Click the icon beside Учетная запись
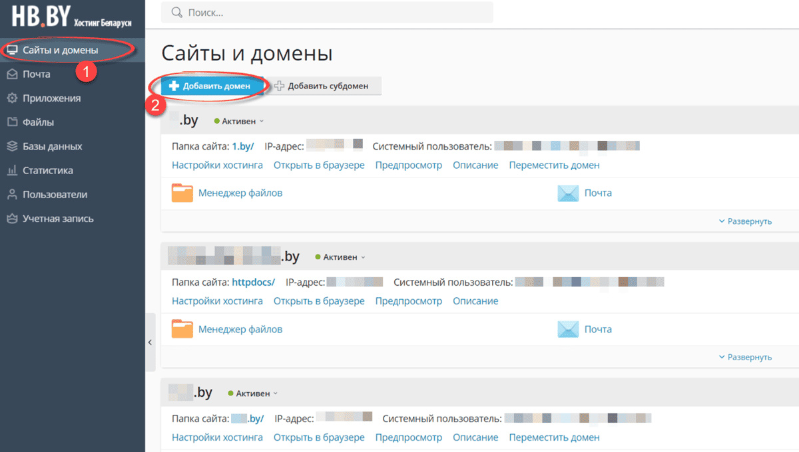799x452 pixels. coord(12,218)
